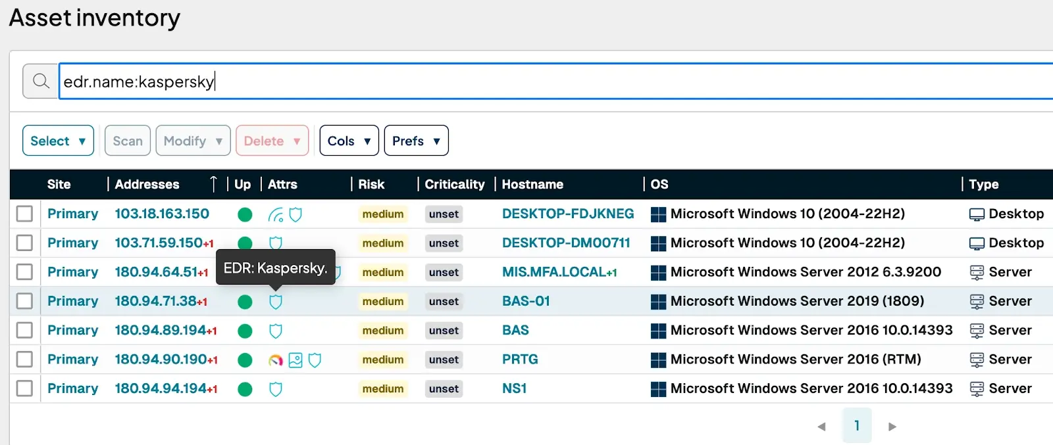Click the image attribute icon for PRTG

pos(295,360)
